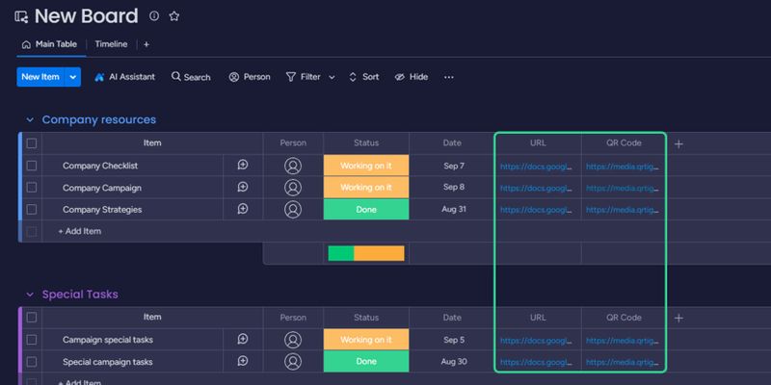The image size is (771, 385).
Task: Open conversation for Company Campaign
Action: pos(243,187)
